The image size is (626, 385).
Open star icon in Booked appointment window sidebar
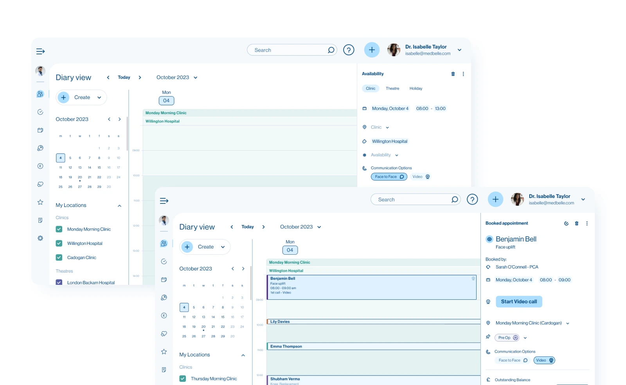[x=164, y=352]
